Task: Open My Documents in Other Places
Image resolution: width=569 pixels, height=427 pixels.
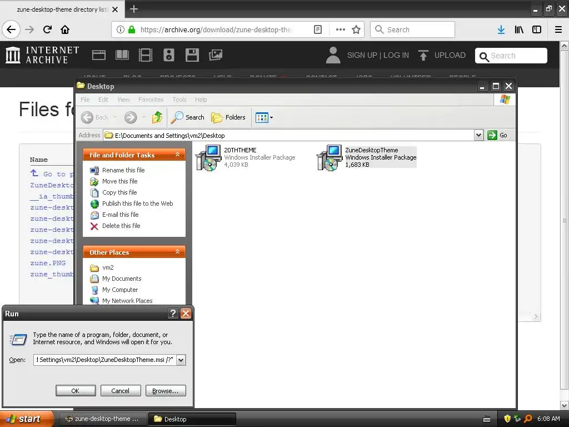Action: point(116,279)
